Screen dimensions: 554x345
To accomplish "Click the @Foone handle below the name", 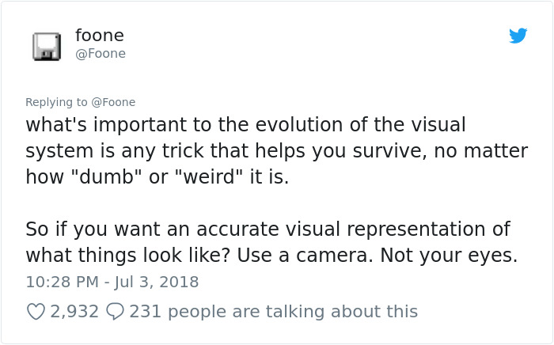I will [x=101, y=54].
